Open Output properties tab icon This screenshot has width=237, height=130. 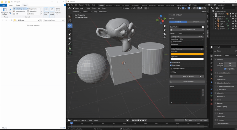coord(212,60)
